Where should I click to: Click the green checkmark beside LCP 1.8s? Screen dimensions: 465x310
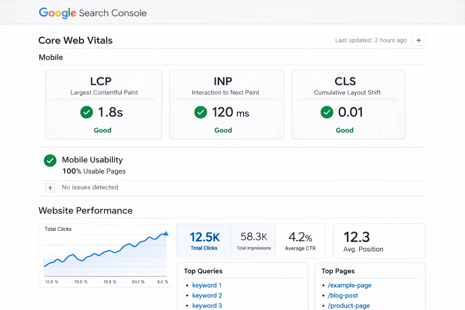(x=87, y=112)
